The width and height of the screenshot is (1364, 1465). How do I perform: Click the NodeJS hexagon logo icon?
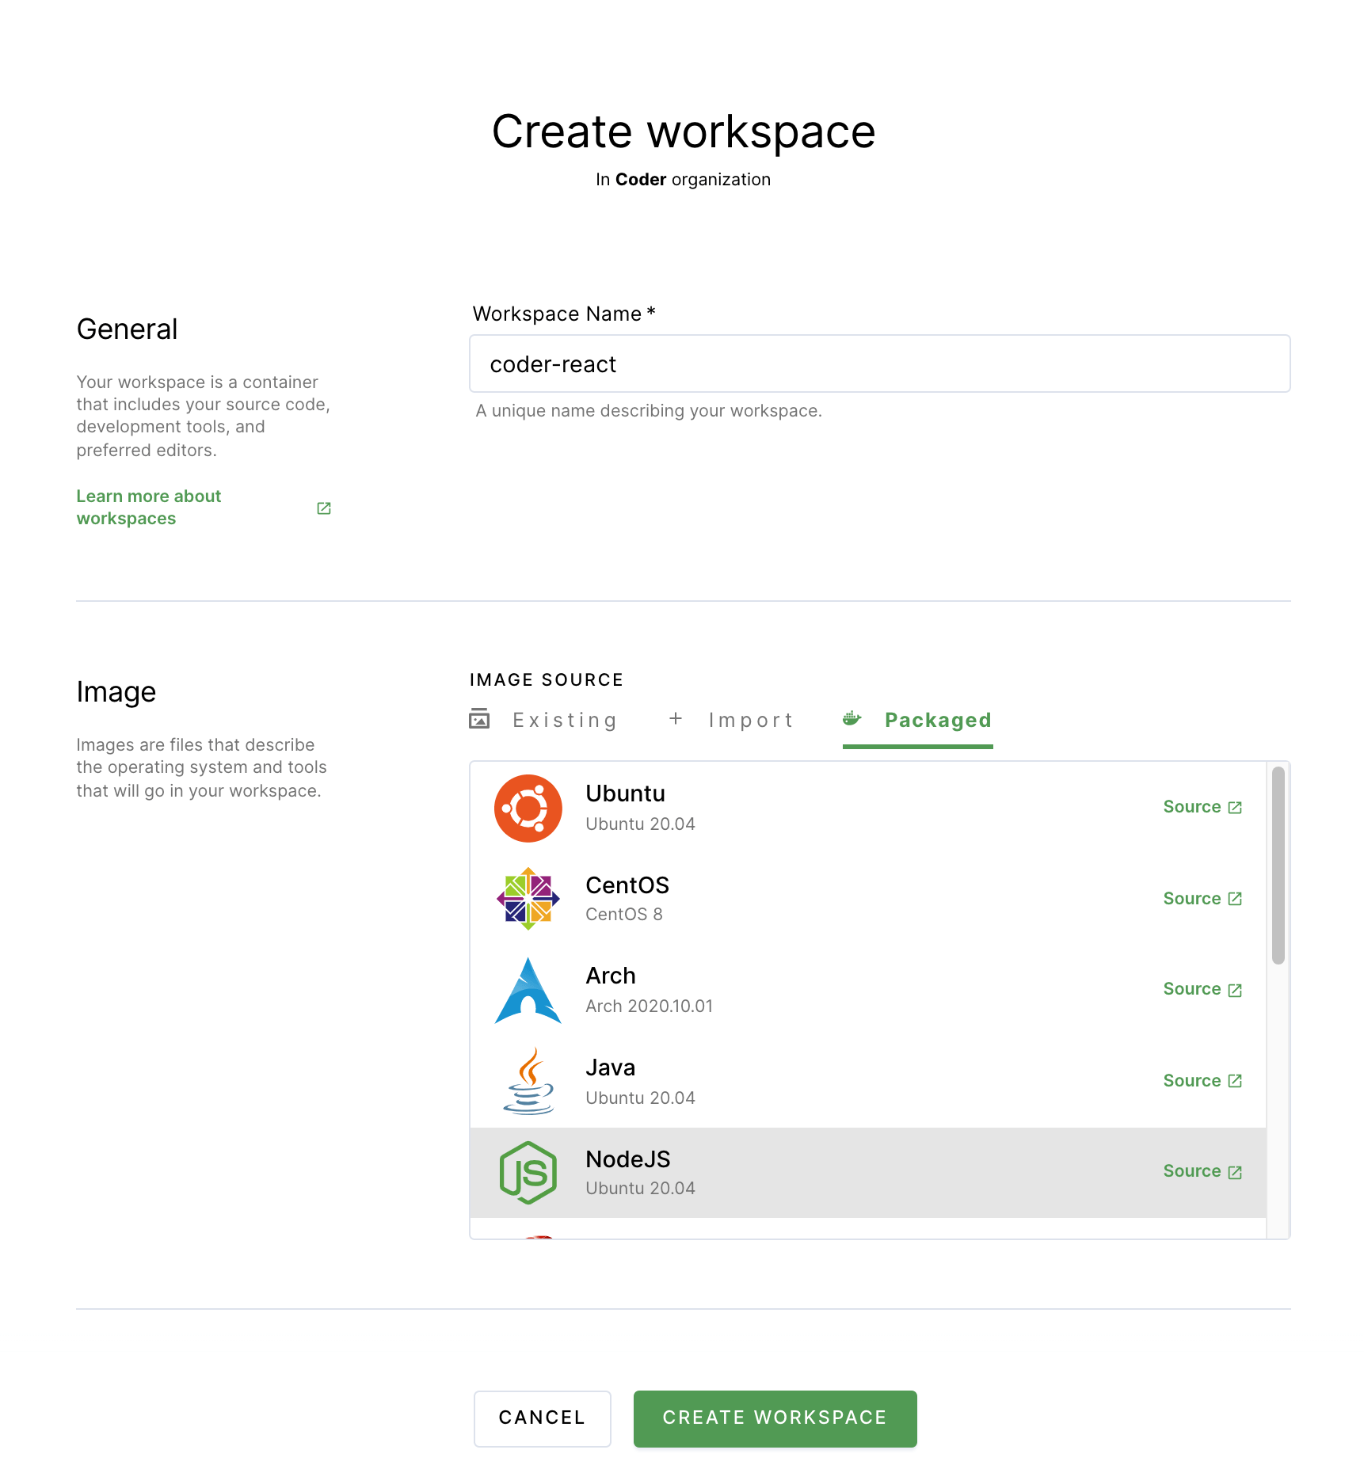coord(528,1173)
